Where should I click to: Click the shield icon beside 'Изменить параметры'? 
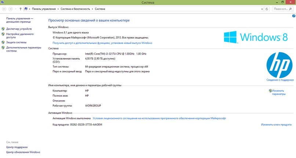(x=270, y=91)
